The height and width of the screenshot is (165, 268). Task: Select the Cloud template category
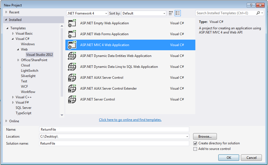(25, 65)
